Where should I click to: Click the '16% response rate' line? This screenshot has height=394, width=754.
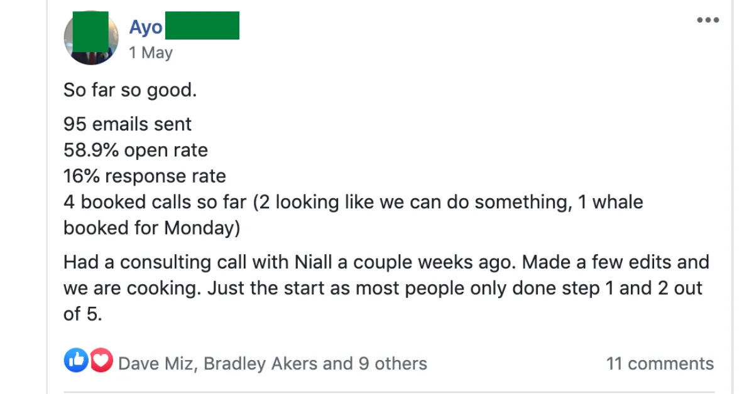pos(145,177)
